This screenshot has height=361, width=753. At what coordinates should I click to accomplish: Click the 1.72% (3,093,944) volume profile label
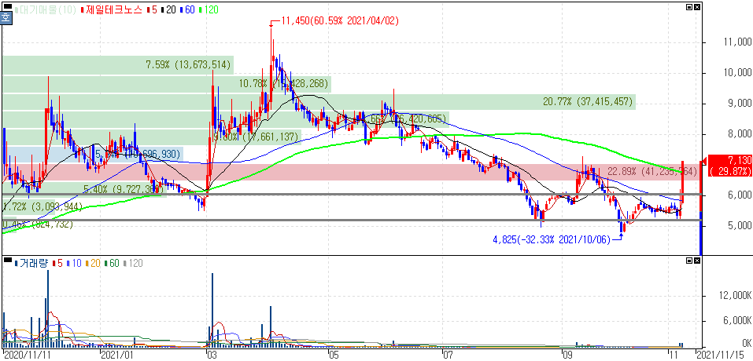coord(42,207)
